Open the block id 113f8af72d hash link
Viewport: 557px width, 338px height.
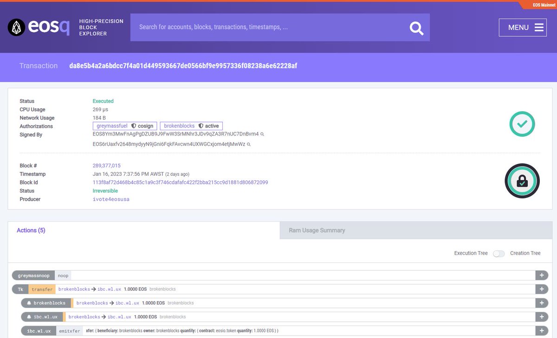[180, 182]
